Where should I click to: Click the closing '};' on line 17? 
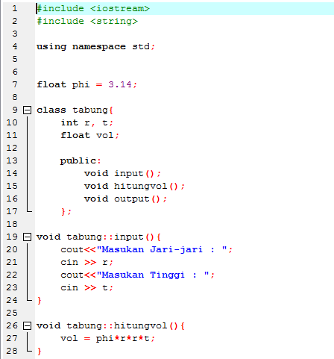66,212
